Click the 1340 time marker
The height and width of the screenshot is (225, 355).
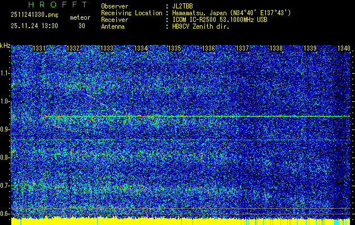coord(343,49)
